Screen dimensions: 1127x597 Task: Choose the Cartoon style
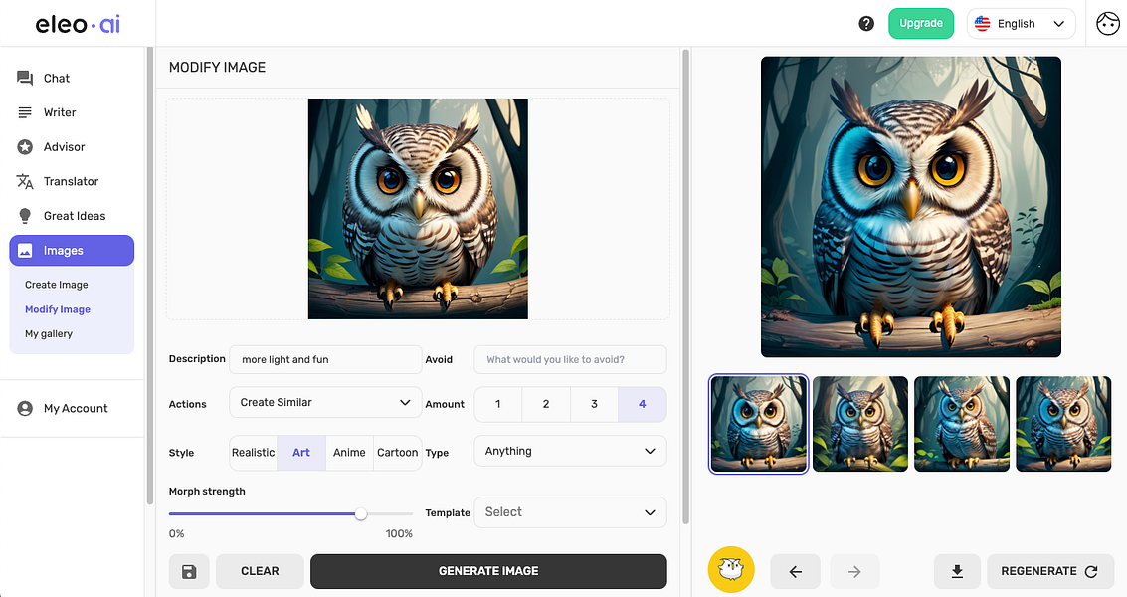click(398, 453)
